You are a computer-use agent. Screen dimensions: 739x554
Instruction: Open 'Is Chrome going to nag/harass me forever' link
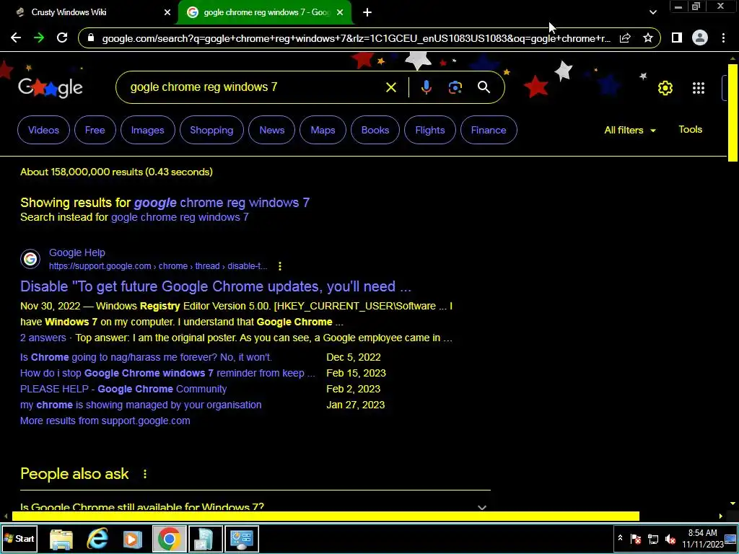click(x=146, y=357)
